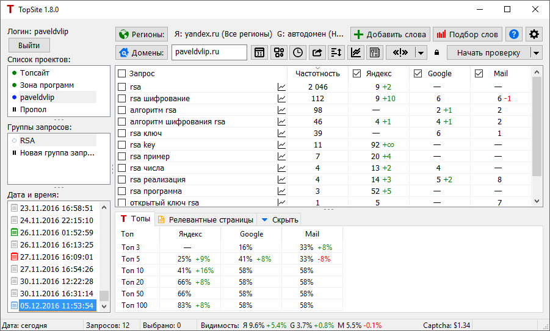
Task: Open graph icon for 'rsa ключ' row
Action: (281, 133)
